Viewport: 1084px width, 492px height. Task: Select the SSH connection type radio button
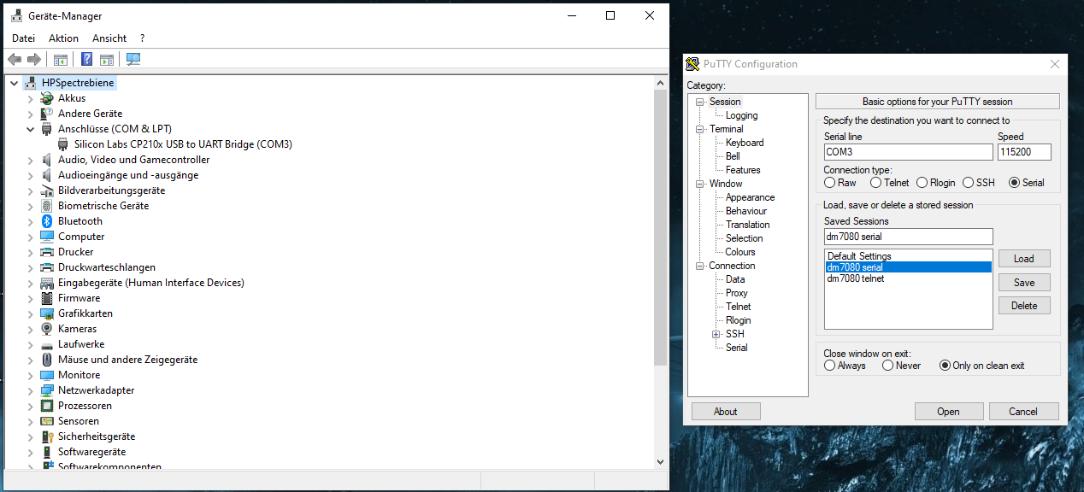[968, 183]
